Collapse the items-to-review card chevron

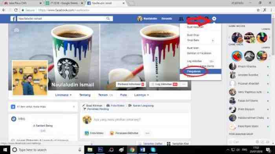click(x=74, y=107)
